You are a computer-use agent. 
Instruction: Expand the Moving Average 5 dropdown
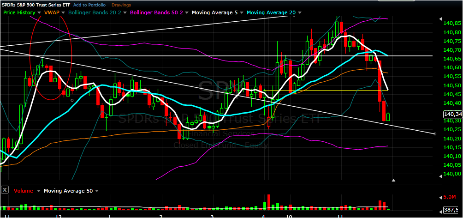click(x=241, y=13)
